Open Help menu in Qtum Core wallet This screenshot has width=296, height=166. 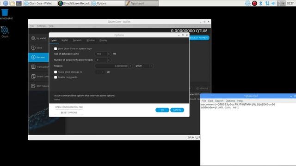(x=50, y=26)
